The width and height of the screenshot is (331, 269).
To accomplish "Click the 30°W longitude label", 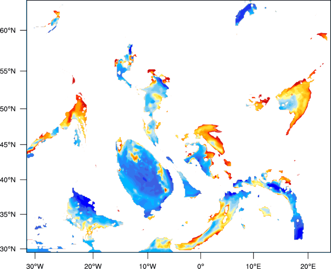I will [x=35, y=266].
